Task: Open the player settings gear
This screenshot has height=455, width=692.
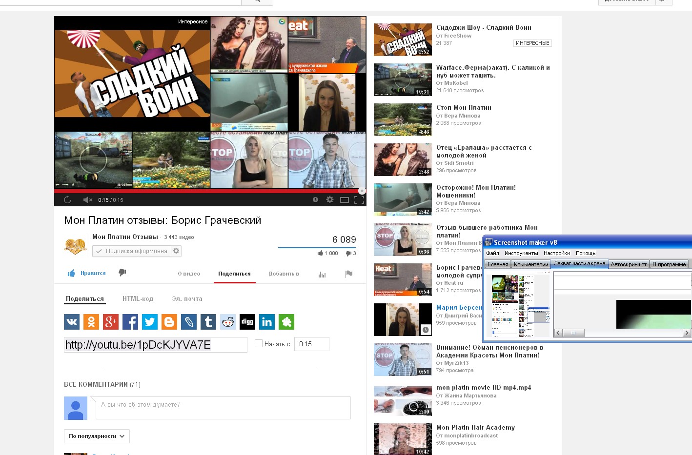Action: click(330, 200)
